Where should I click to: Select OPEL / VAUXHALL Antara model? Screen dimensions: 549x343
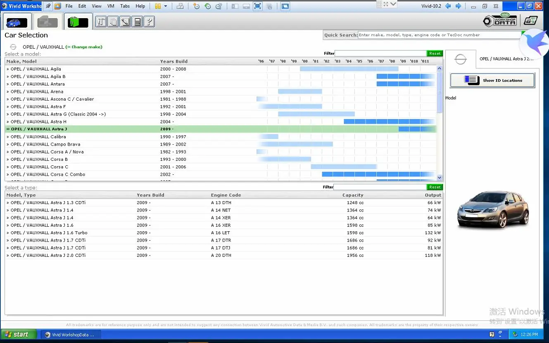tap(221, 84)
